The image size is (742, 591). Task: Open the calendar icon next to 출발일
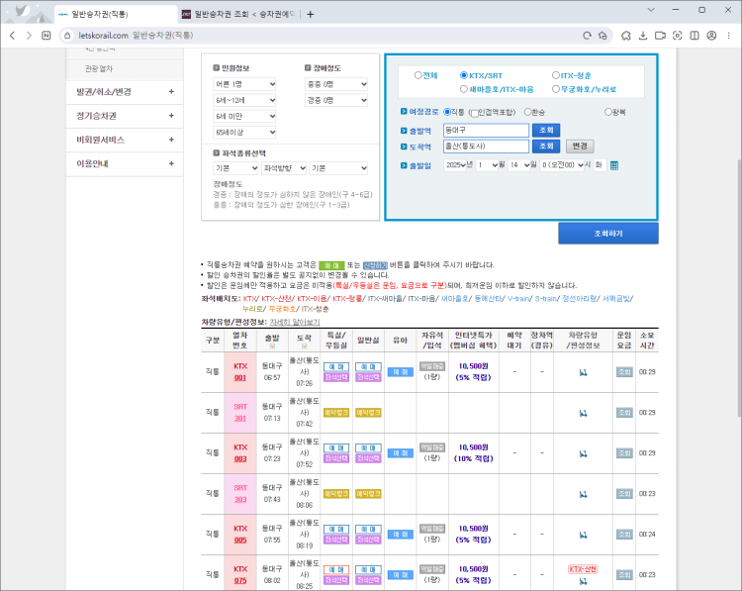[x=614, y=165]
